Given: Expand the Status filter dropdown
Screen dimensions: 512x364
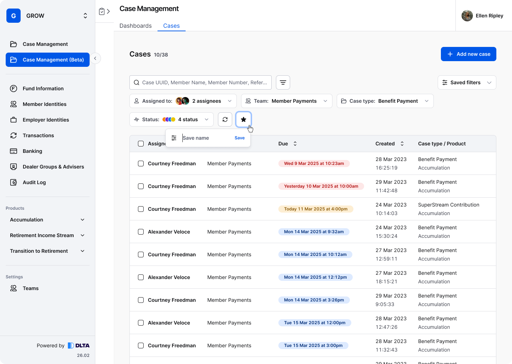Looking at the screenshot, I should point(171,119).
